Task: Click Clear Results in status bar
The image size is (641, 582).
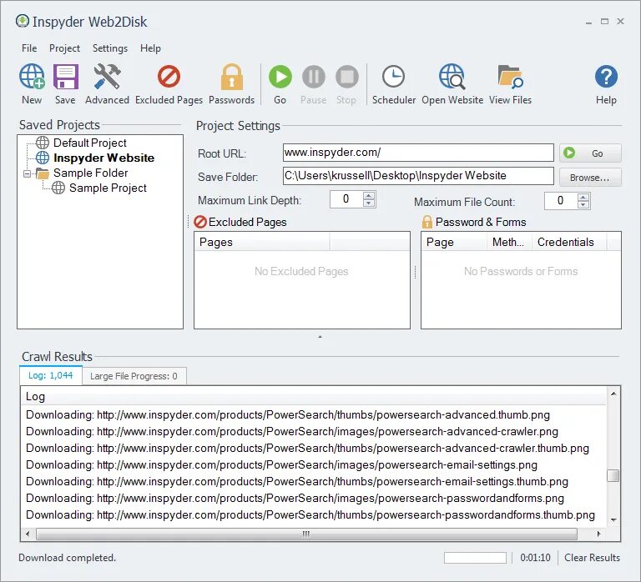Action: pyautogui.click(x=592, y=558)
